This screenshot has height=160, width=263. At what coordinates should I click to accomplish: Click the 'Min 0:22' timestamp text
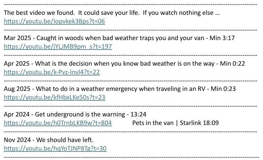pos(233,64)
